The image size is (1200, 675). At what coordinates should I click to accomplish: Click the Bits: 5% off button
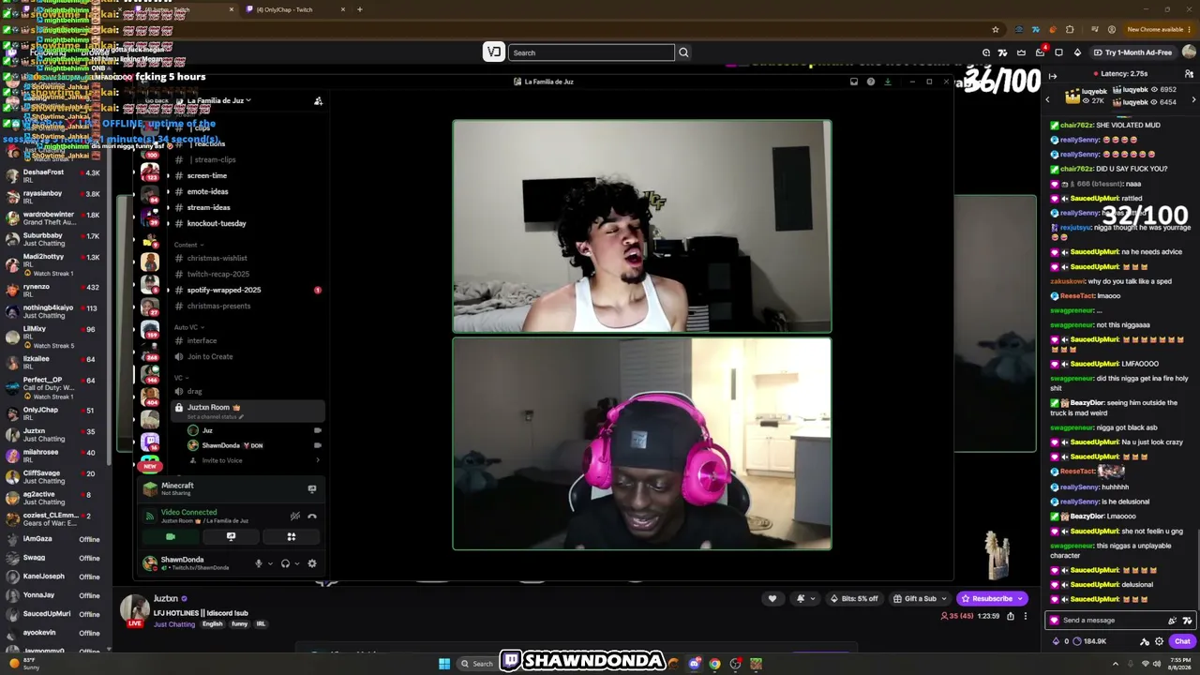point(854,598)
